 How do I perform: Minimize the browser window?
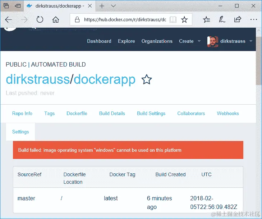pos(220,6)
